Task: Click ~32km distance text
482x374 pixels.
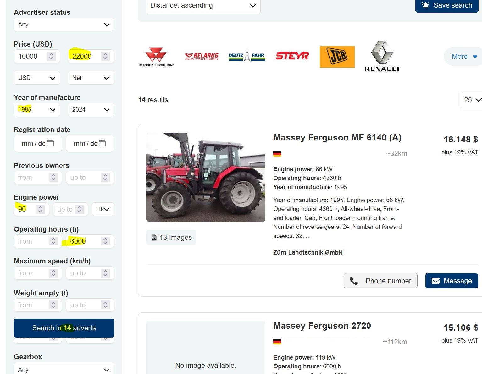Action: click(396, 154)
